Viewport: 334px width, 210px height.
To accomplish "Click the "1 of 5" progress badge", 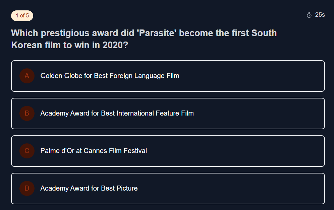I will click(22, 16).
